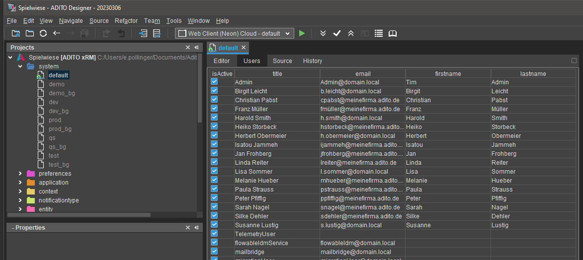Image resolution: width=583 pixels, height=260 pixels.
Task: Open the Web Client (Neon) Cloud configuration dropdown
Action: point(234,33)
